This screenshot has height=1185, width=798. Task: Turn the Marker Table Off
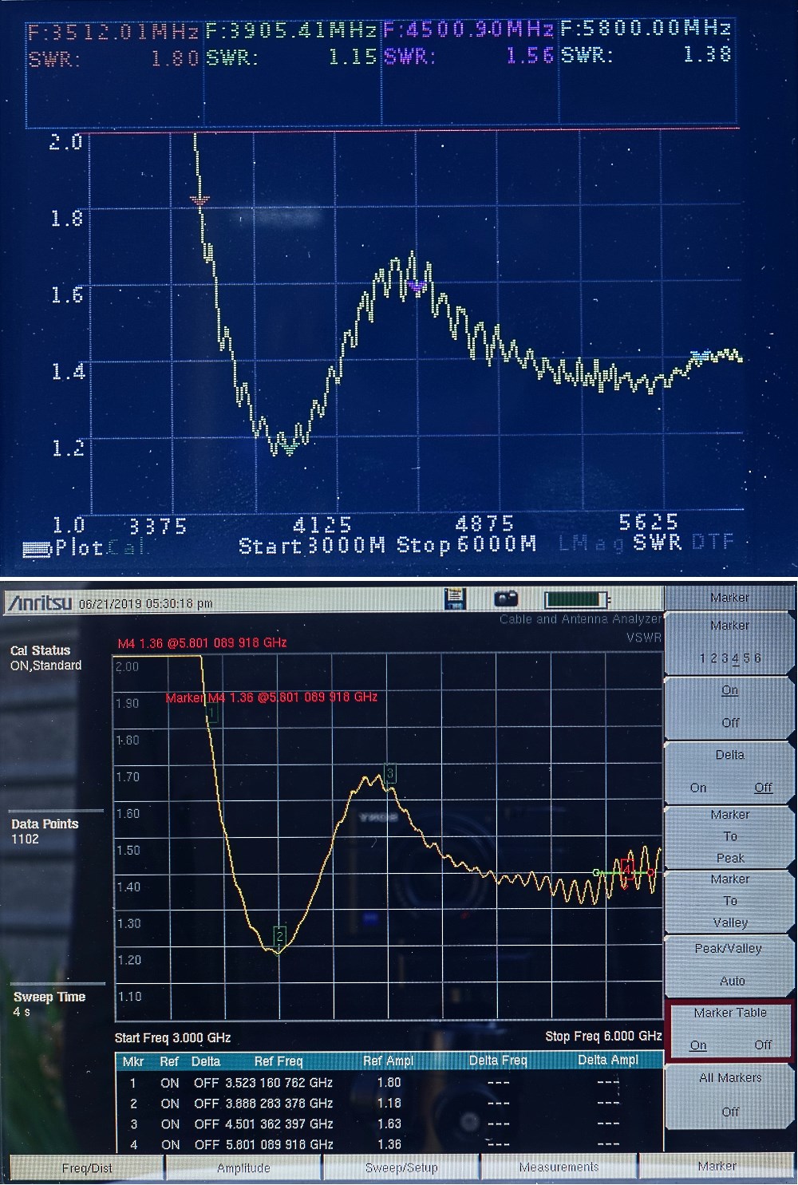(764, 1045)
